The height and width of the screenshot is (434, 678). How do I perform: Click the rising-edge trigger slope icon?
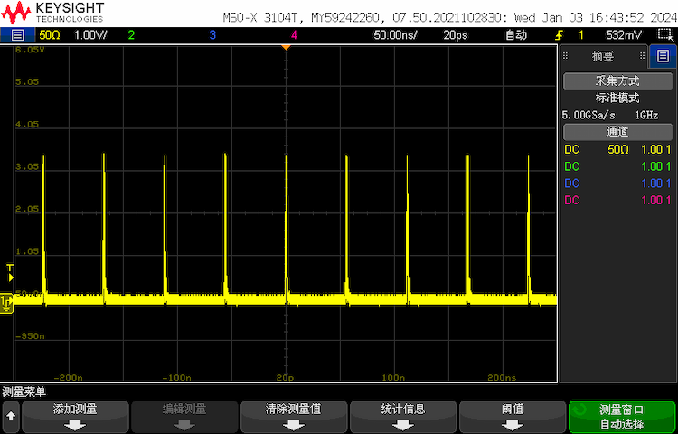[x=559, y=35]
